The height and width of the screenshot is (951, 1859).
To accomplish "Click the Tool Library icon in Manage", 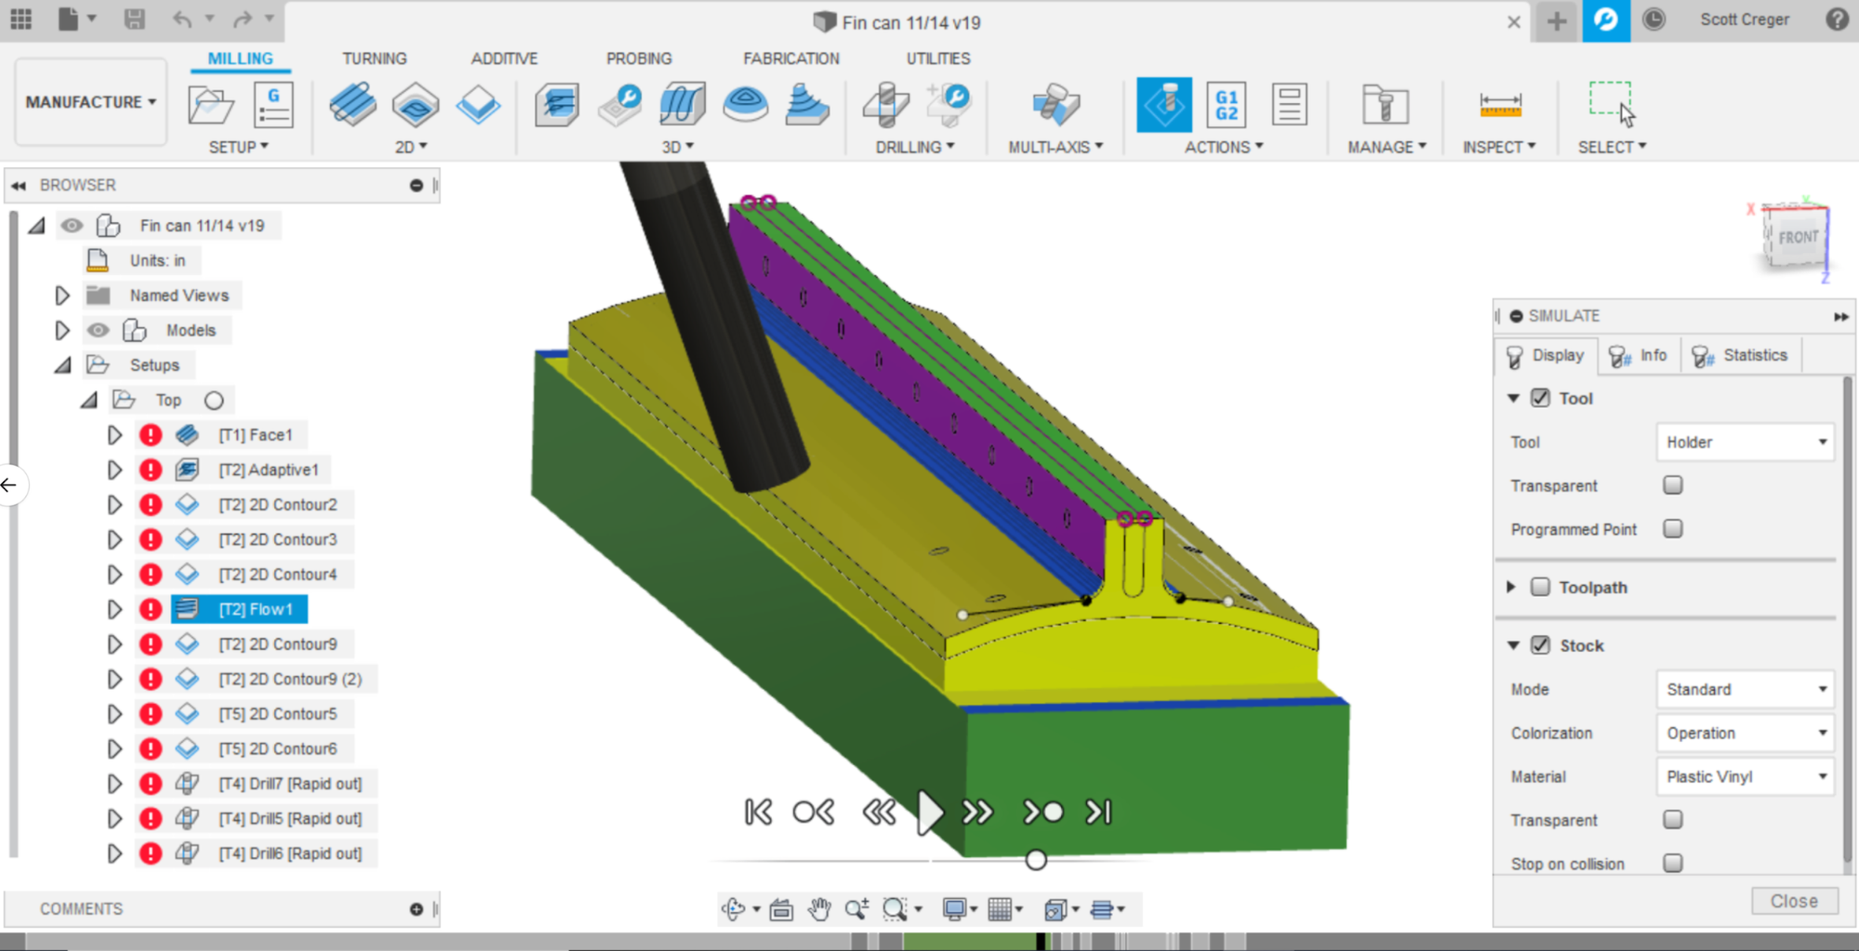I will pyautogui.click(x=1384, y=105).
